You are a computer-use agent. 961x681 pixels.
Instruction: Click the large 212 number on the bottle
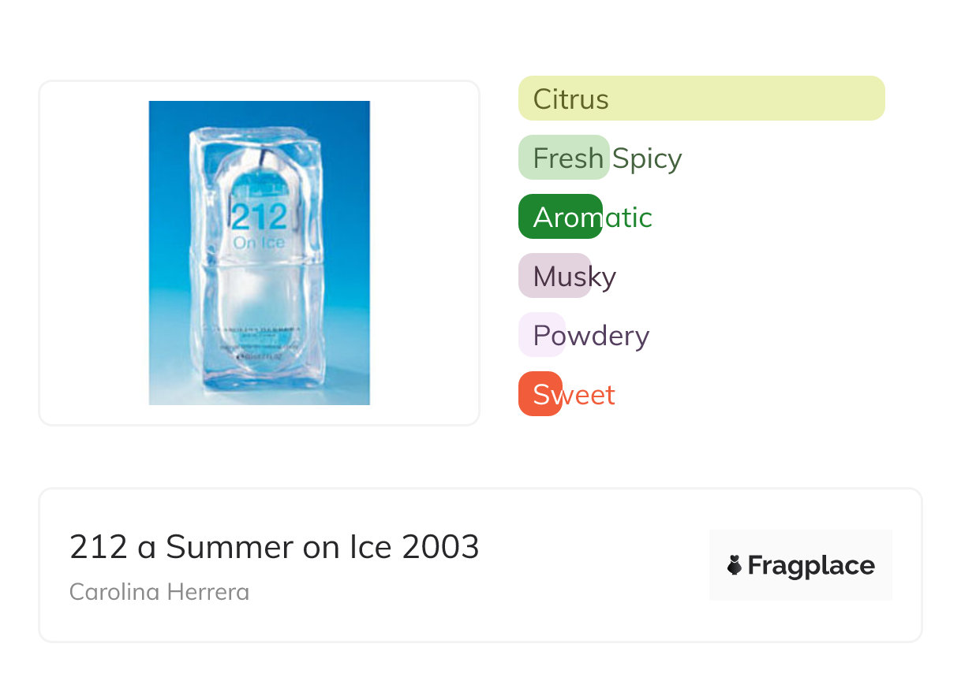pos(259,216)
